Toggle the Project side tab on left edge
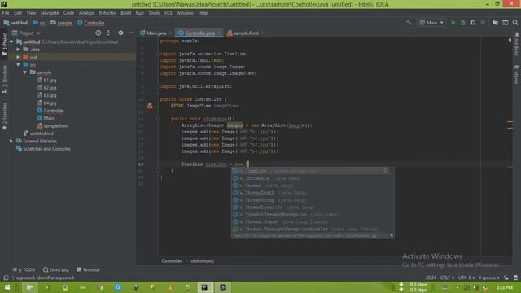This screenshot has width=521, height=293. click(x=4, y=45)
